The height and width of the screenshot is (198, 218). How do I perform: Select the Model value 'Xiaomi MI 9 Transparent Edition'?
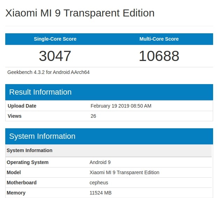coord(125,172)
